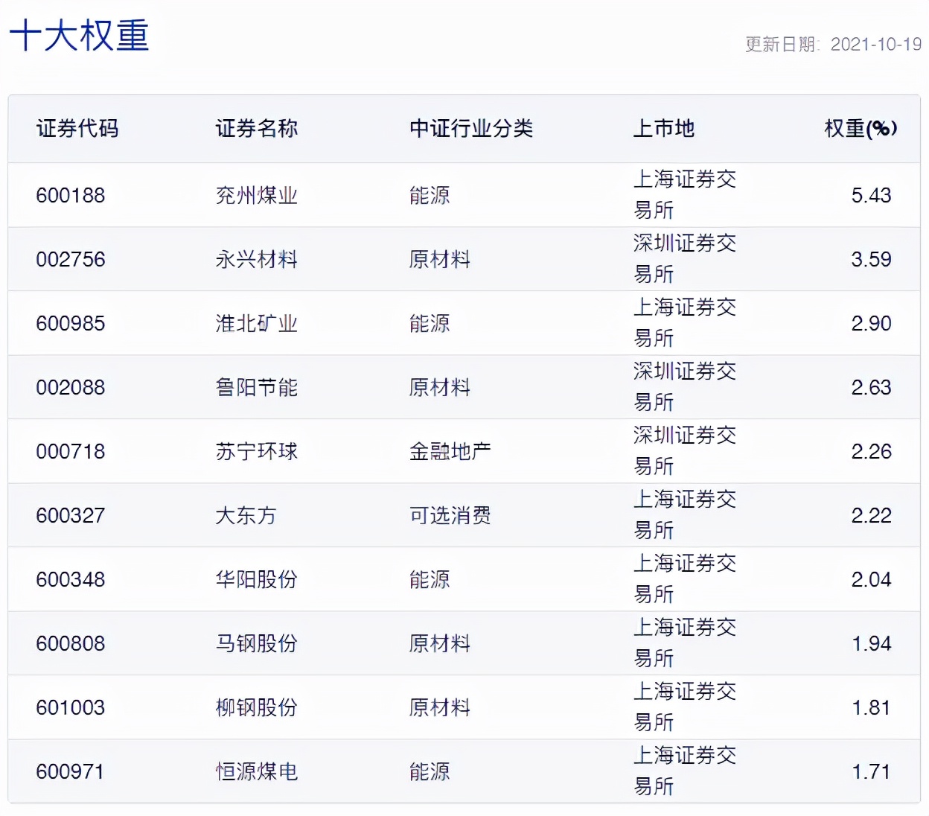Click the 上市地 column header
Viewport: 929px width, 816px height.
(x=664, y=128)
